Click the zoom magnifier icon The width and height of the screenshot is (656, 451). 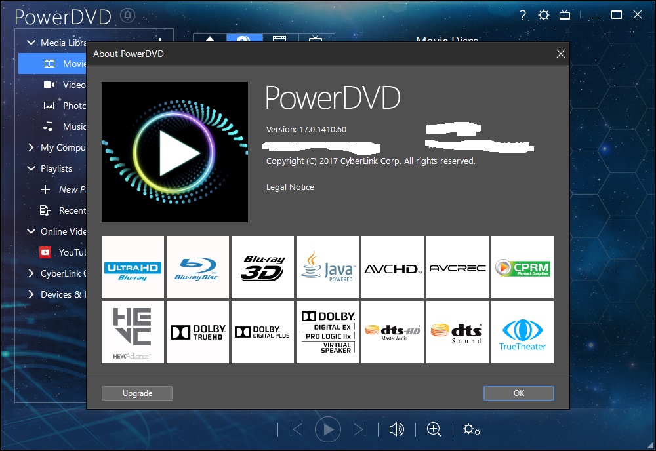(x=434, y=429)
